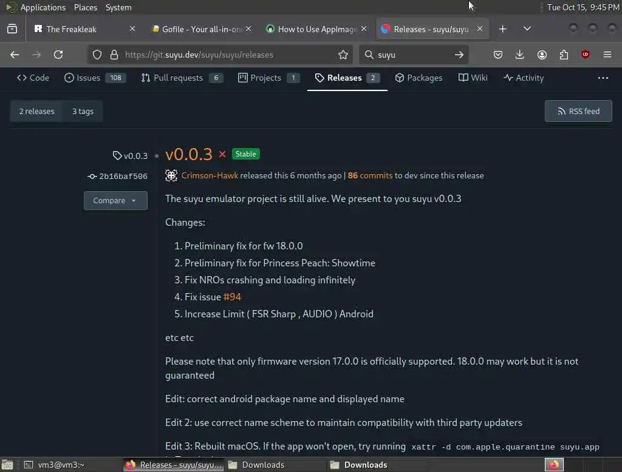Screen dimensions: 622x472
Task: Open the Firefox View icon
Action: pyautogui.click(x=12, y=29)
